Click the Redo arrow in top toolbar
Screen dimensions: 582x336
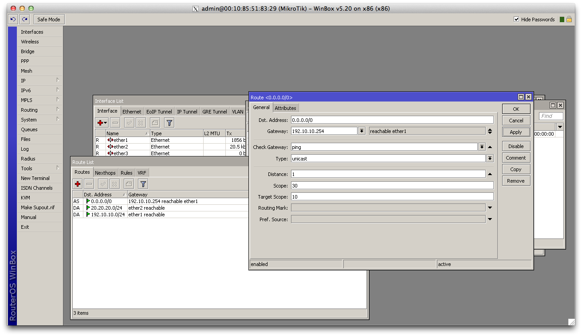click(24, 19)
